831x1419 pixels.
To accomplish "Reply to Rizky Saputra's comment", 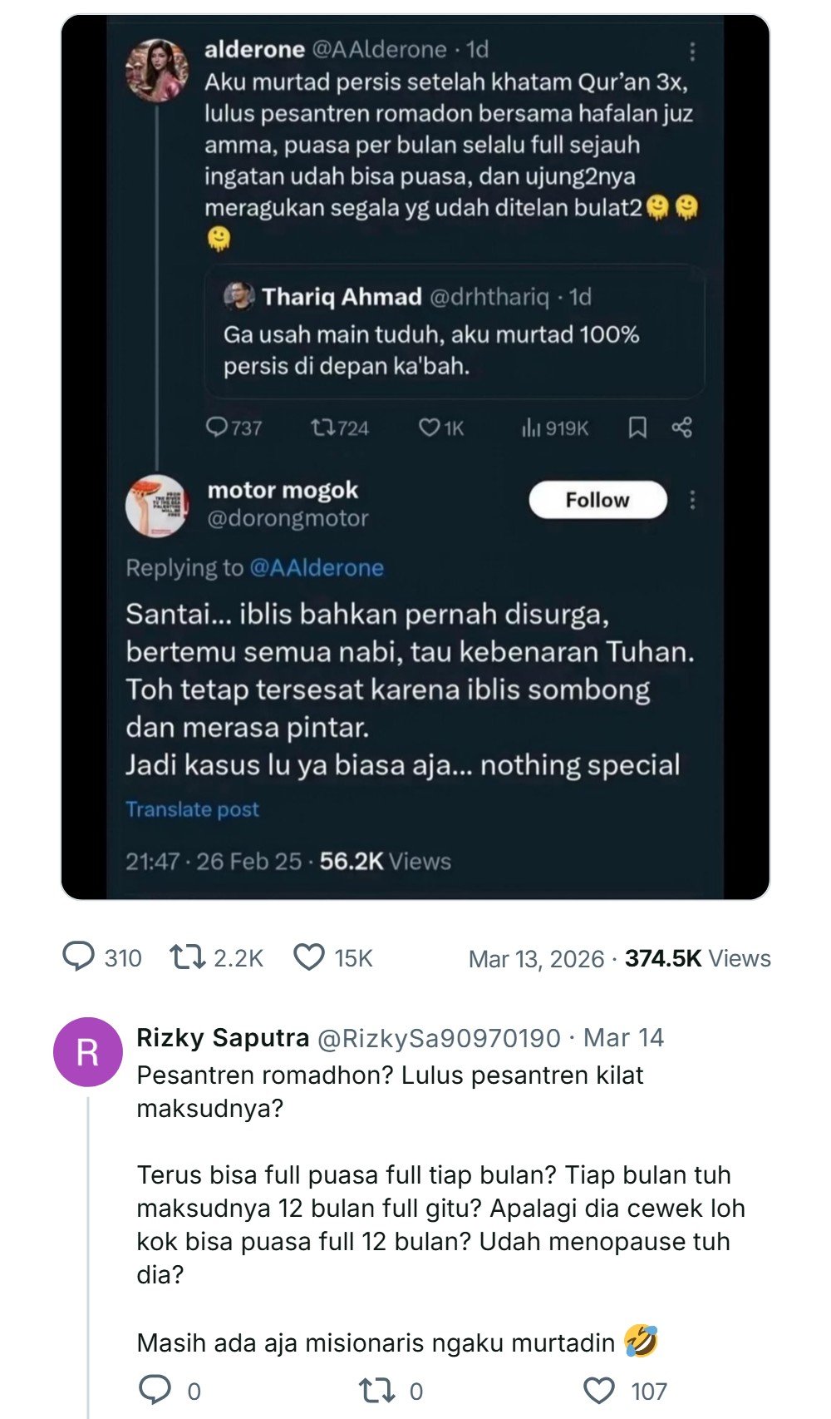I will pyautogui.click(x=155, y=1391).
